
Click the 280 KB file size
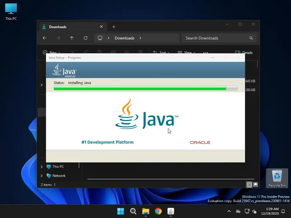pos(250,90)
